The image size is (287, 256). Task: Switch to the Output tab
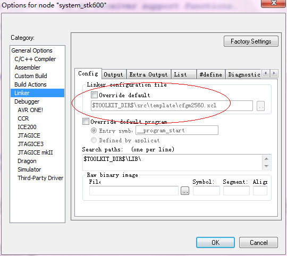point(114,74)
